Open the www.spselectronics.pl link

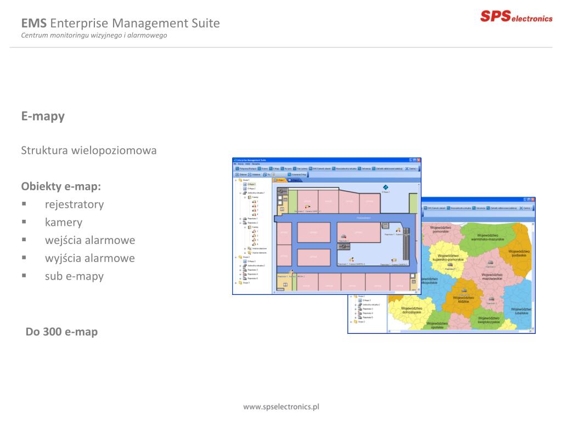[x=281, y=407]
